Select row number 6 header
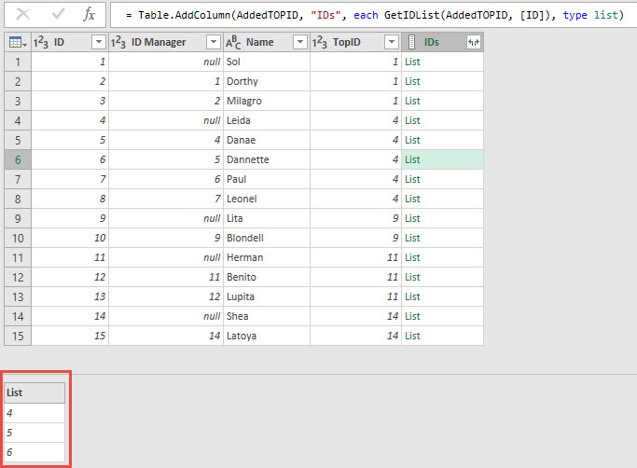 click(x=18, y=159)
